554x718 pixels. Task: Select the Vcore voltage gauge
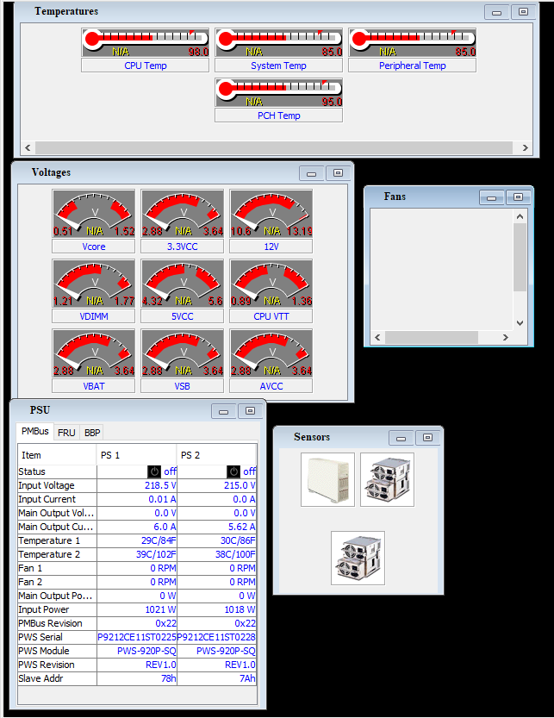point(94,214)
